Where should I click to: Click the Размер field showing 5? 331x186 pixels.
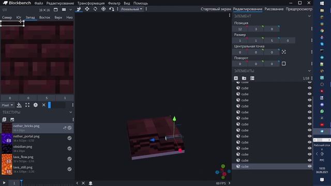coord(272,40)
